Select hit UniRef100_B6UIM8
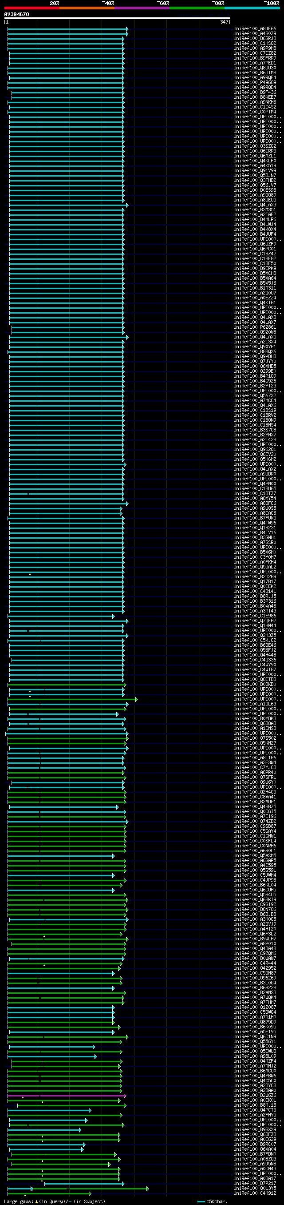 point(255,73)
